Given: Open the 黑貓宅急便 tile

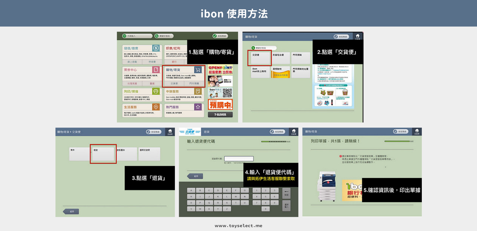Looking at the screenshot, I should click(x=280, y=58).
